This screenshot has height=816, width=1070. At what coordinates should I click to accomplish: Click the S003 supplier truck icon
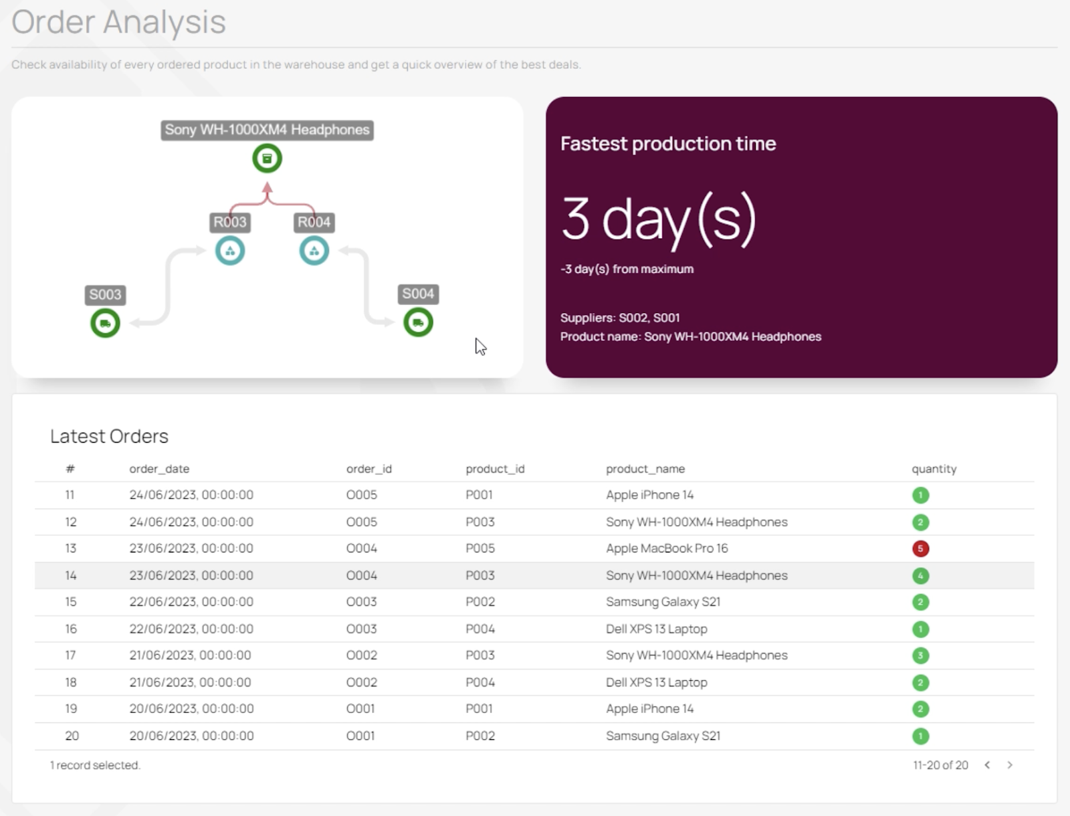105,323
